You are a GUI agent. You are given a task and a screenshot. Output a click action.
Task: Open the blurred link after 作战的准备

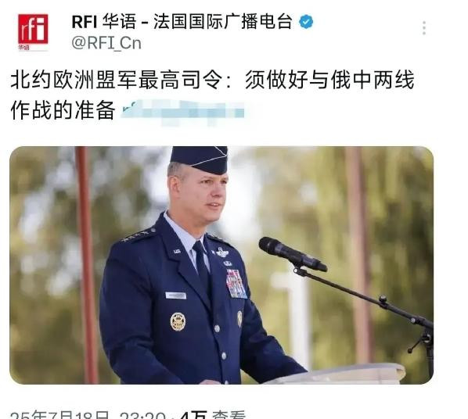click(182, 112)
